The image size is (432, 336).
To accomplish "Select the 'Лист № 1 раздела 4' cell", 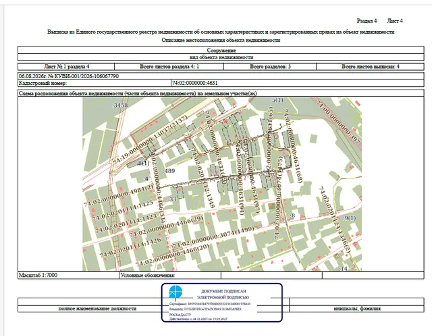I will 66,67.
